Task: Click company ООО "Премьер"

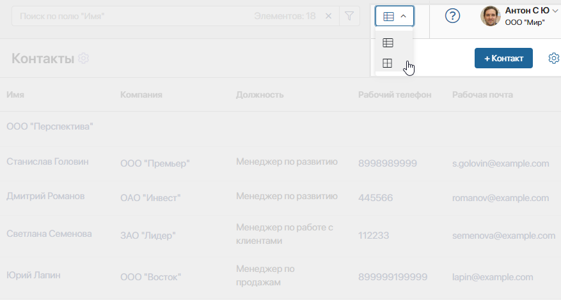Action: tap(155, 163)
